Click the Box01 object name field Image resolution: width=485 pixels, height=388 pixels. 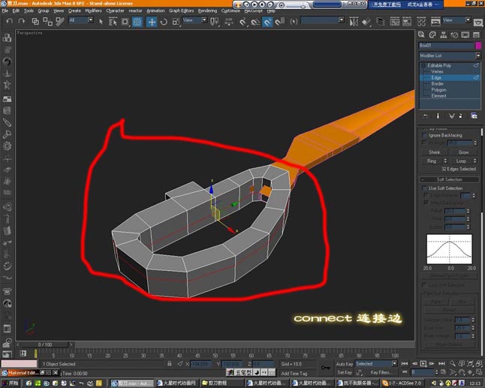click(447, 46)
